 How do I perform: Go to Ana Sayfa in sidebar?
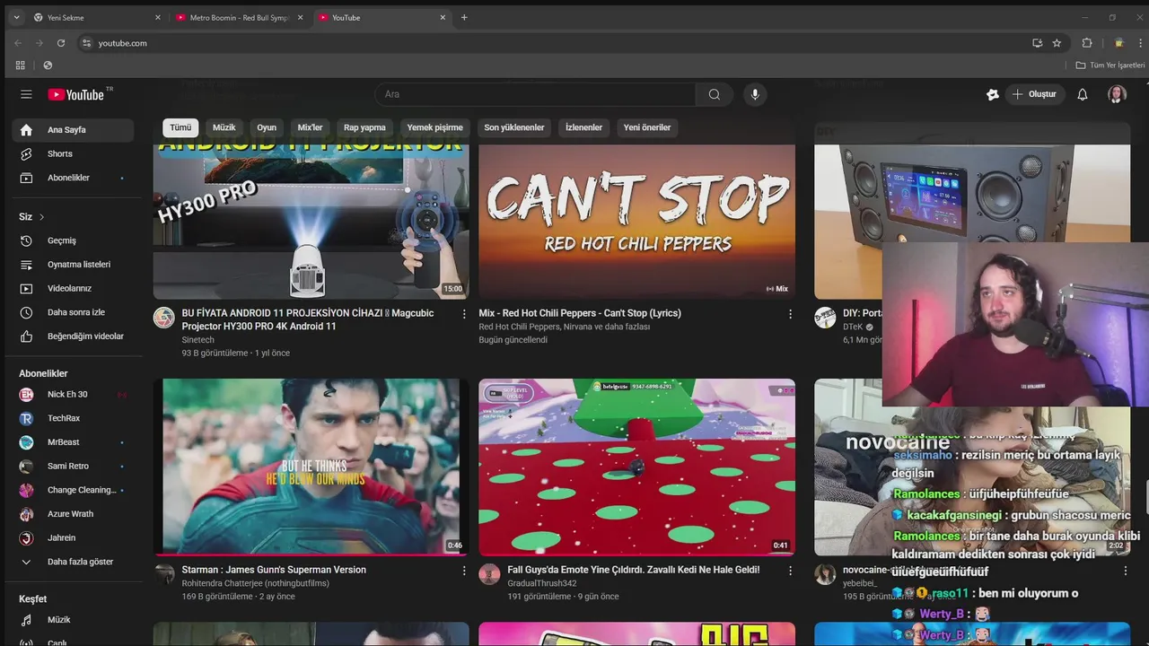point(73,130)
